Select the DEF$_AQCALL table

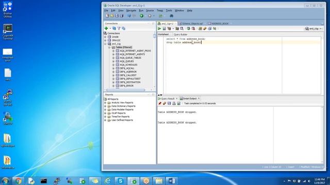coord(127,68)
